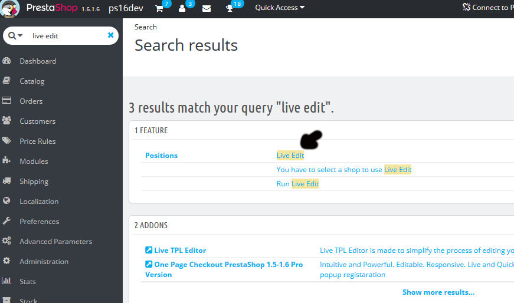514x303 pixels.
Task: Click external-link icon beside Live TPL Editor
Action: (x=149, y=250)
